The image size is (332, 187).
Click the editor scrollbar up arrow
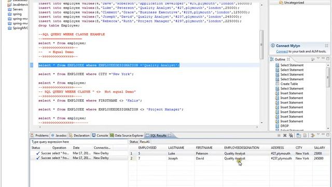tap(261, 5)
